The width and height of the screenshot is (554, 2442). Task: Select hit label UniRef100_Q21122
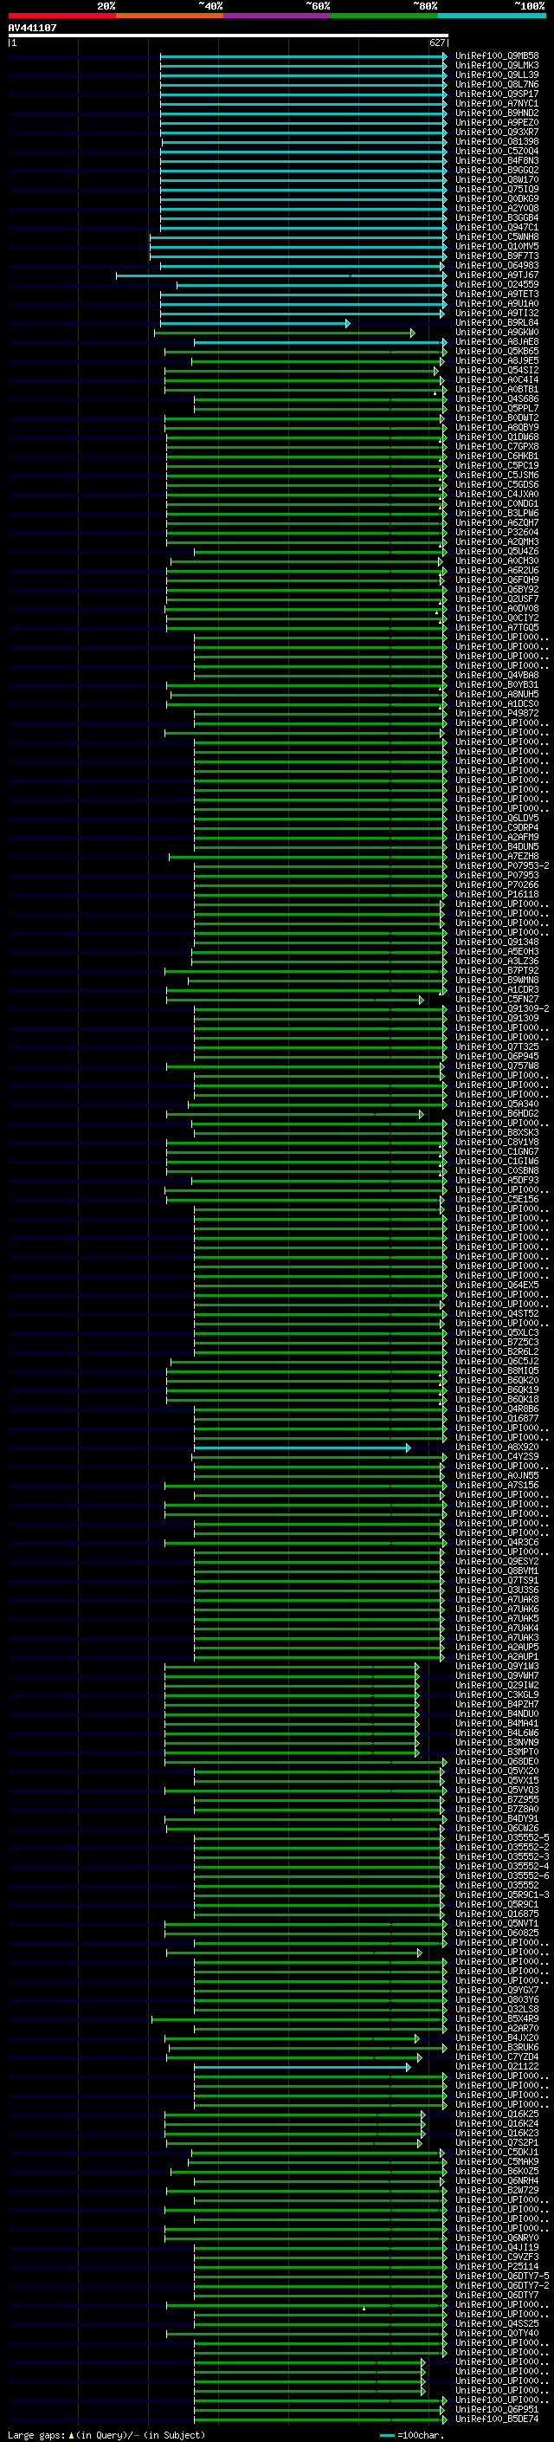tap(496, 2067)
